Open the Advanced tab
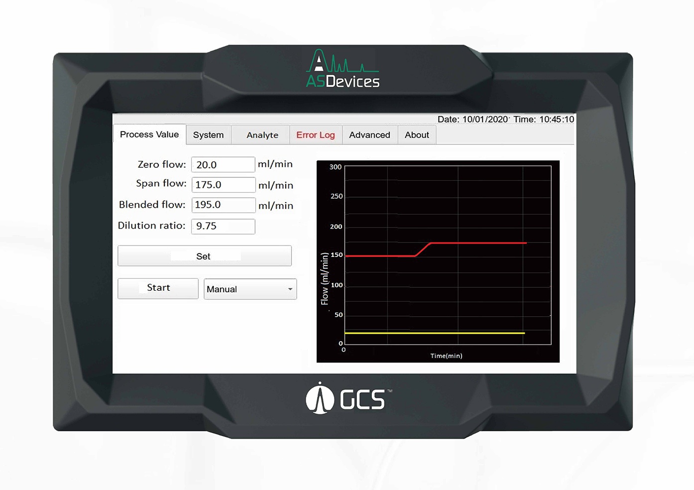 tap(369, 135)
